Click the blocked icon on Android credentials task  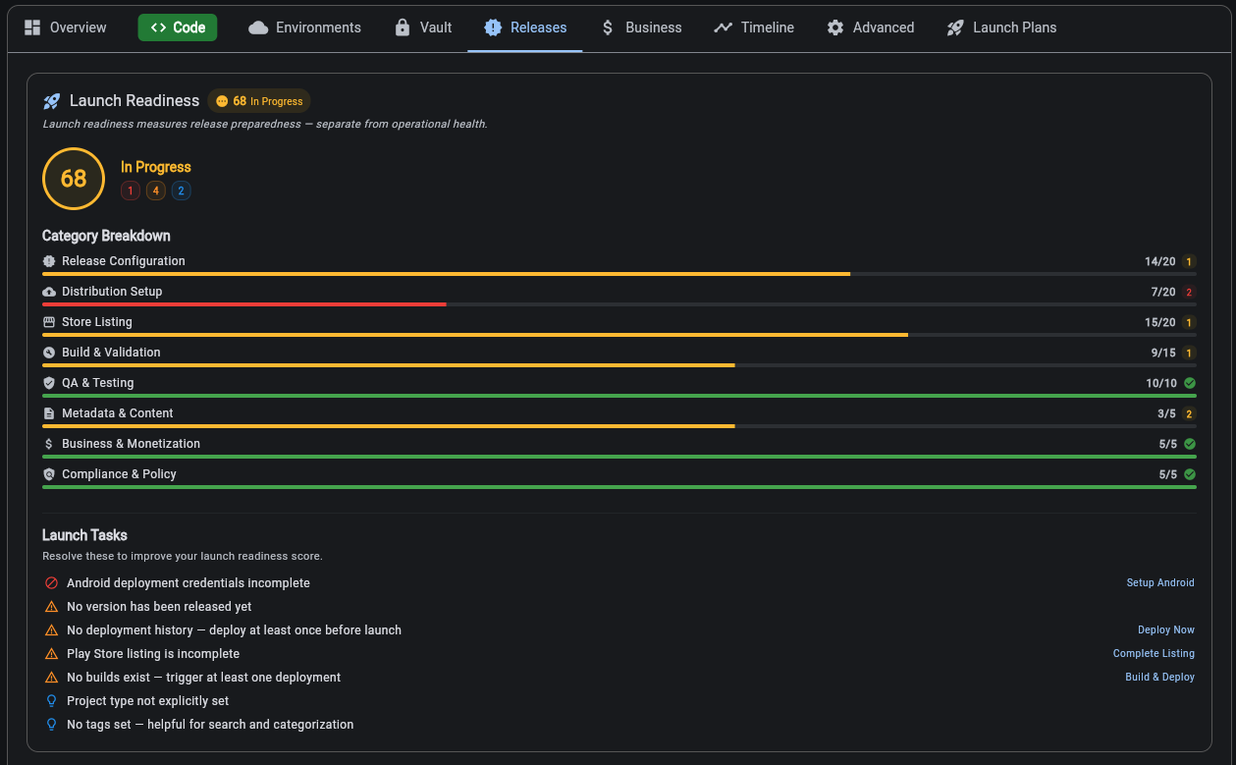click(51, 582)
